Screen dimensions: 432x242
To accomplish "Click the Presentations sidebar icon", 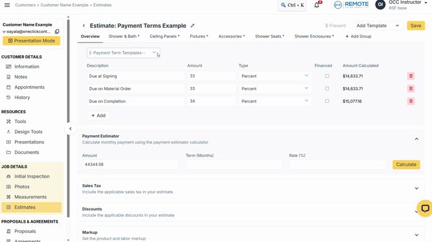I will pyautogui.click(x=8, y=142).
